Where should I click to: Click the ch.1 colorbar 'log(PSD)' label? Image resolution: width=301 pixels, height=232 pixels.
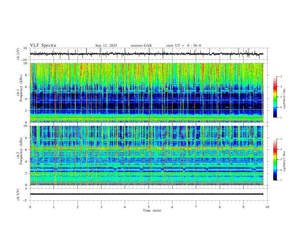point(285,99)
